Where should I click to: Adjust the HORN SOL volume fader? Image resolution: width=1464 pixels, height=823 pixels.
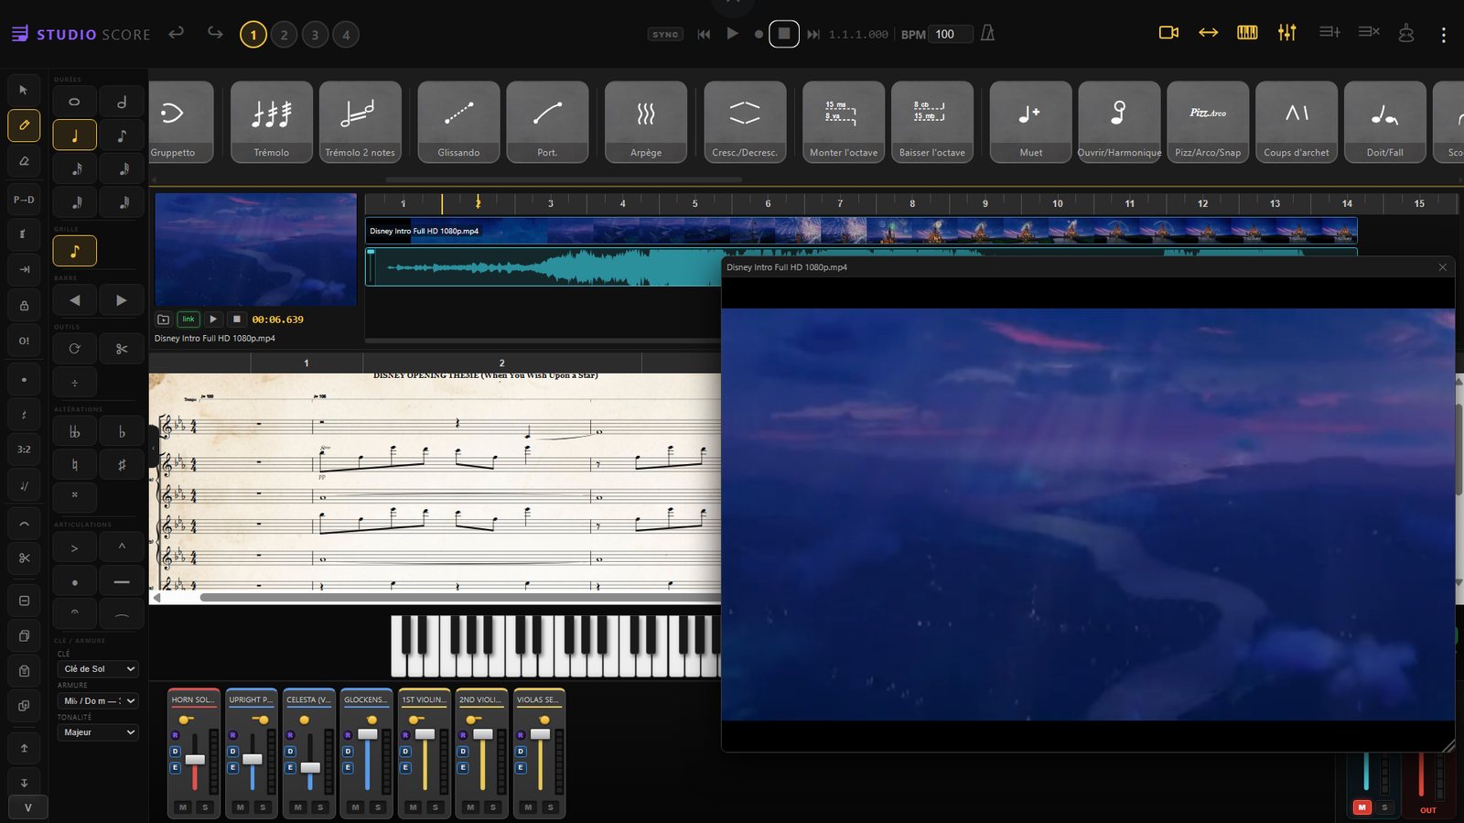[195, 760]
